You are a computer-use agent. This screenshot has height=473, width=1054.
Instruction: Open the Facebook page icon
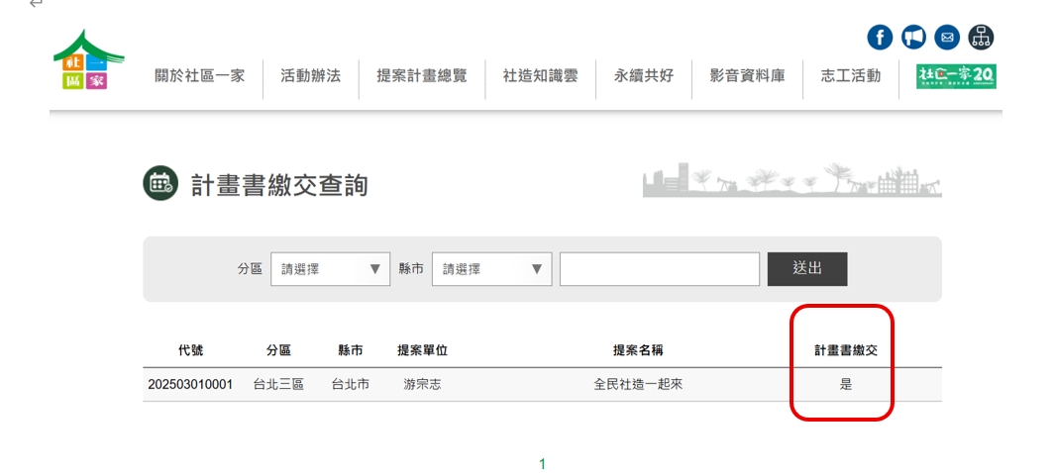pos(879,38)
